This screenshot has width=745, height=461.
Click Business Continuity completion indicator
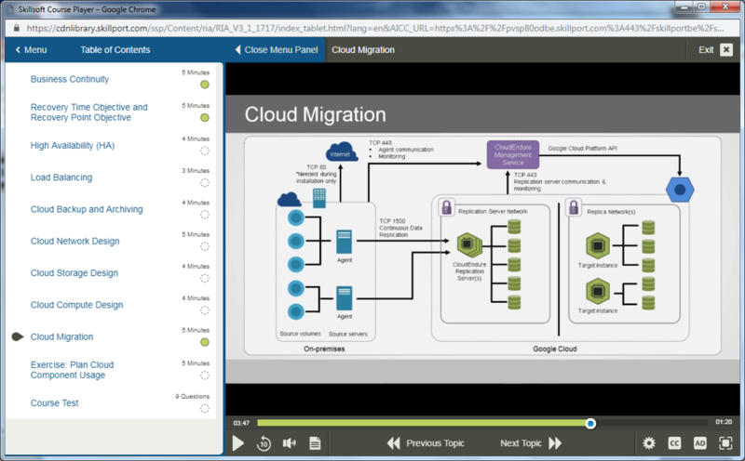click(x=205, y=85)
